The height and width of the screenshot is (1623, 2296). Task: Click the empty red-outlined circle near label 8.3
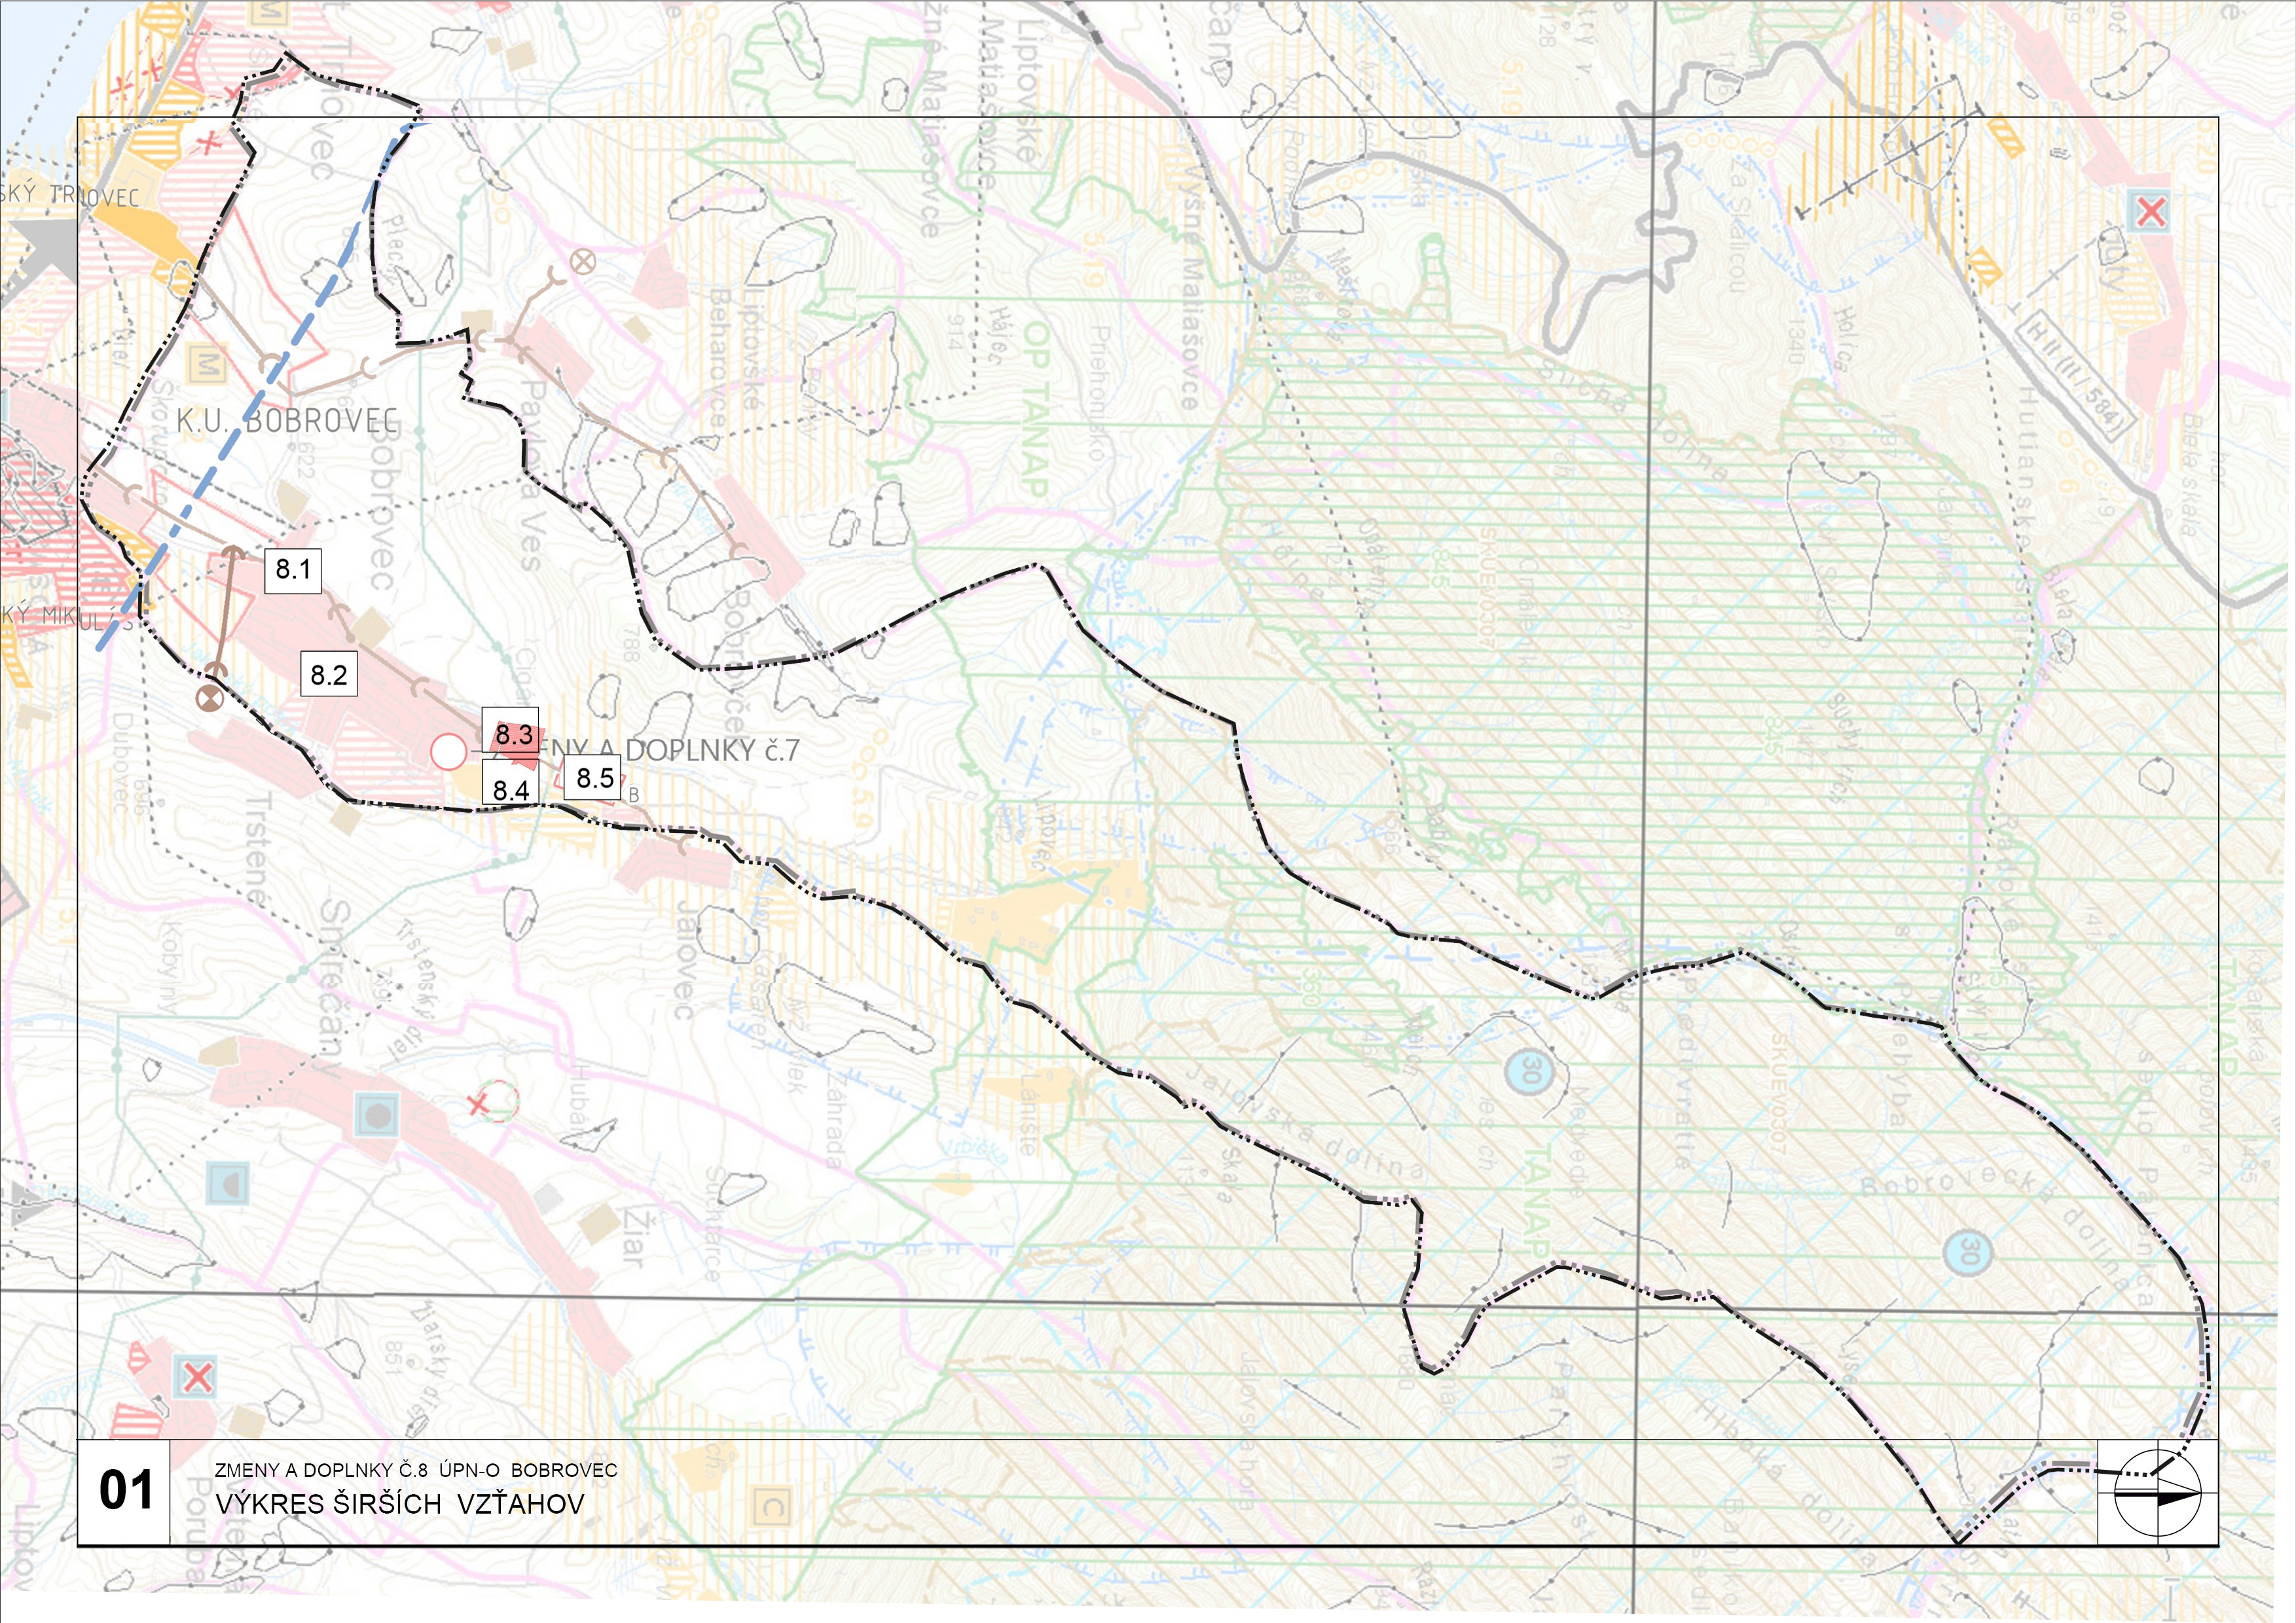click(448, 751)
